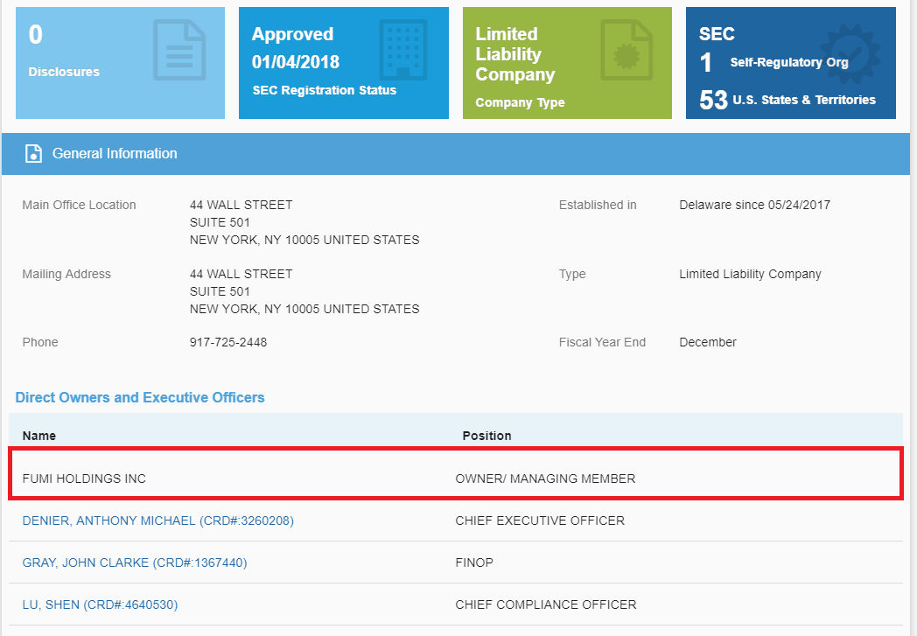Open the 53 U.S. States & Territories tile
The height and width of the screenshot is (636, 917).
point(787,100)
